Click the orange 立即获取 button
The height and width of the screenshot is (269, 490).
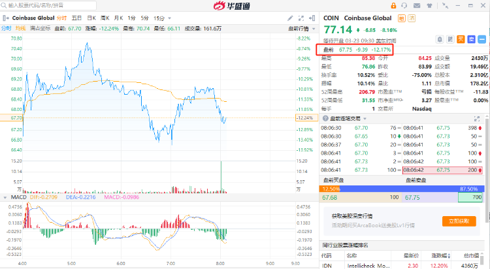click(459, 221)
